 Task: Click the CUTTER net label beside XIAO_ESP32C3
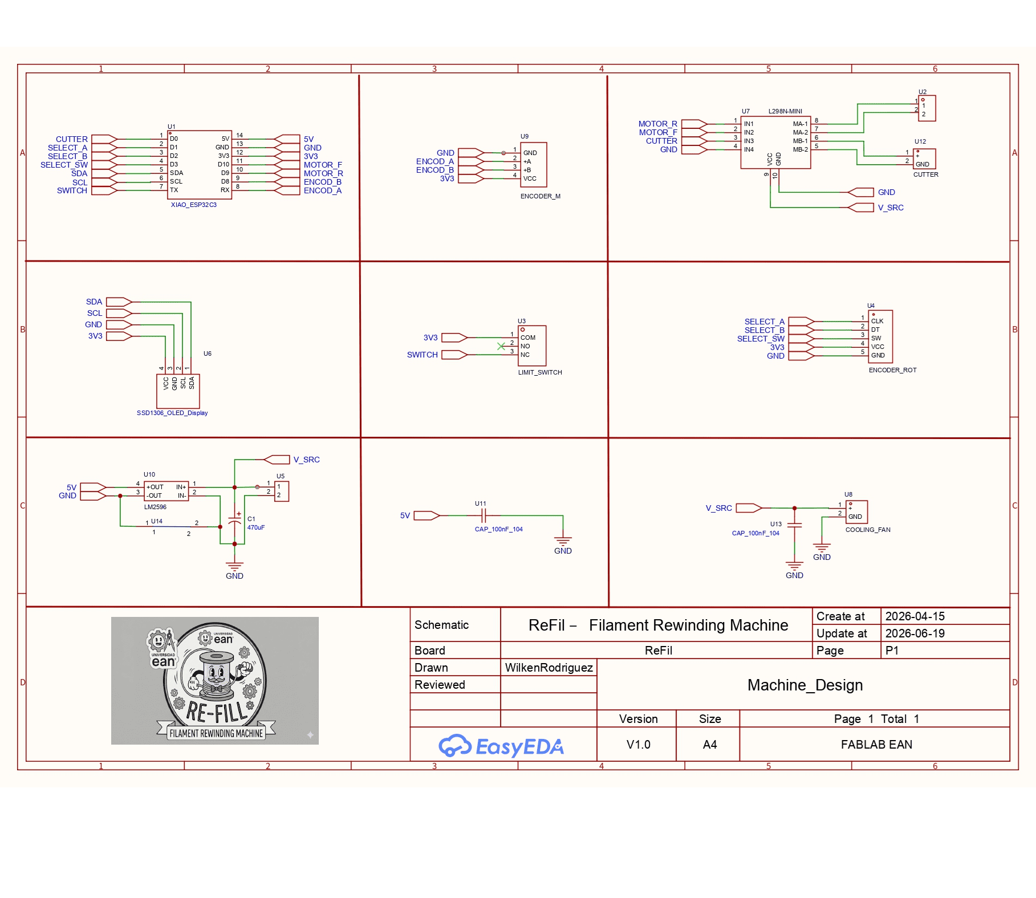coord(72,139)
